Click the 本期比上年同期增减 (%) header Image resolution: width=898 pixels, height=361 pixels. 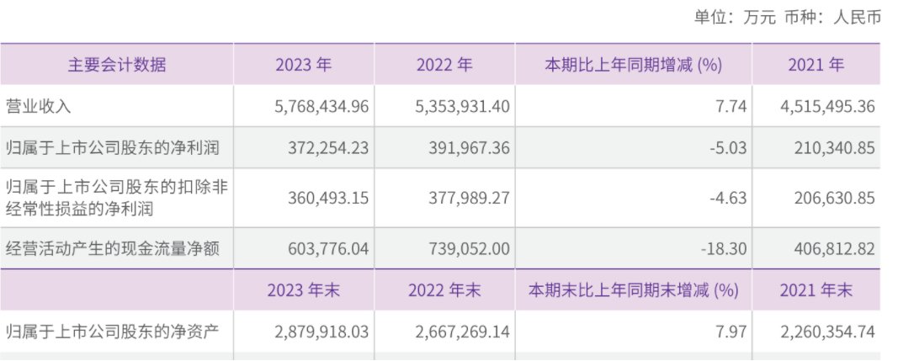(x=634, y=65)
